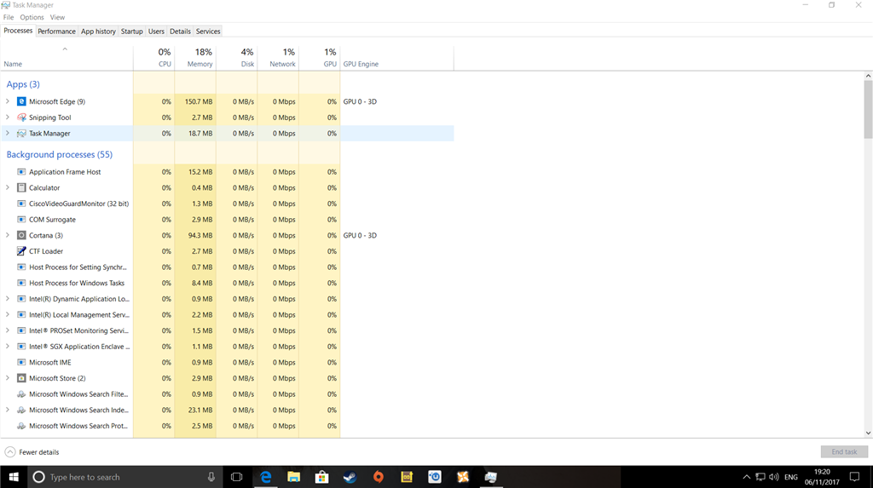Click the COM Surrogate process icon
This screenshot has width=873, height=488.
21,219
